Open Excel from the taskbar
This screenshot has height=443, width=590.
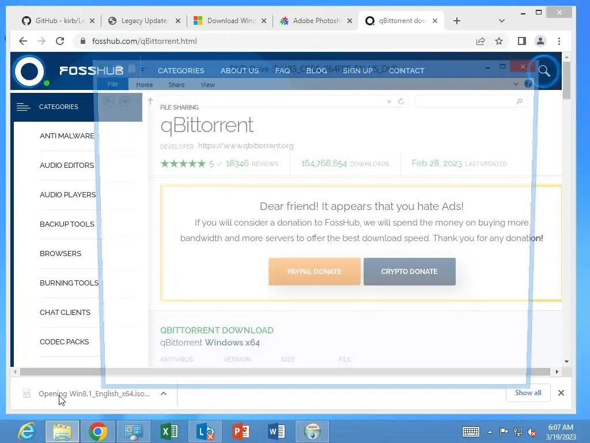coord(169,431)
